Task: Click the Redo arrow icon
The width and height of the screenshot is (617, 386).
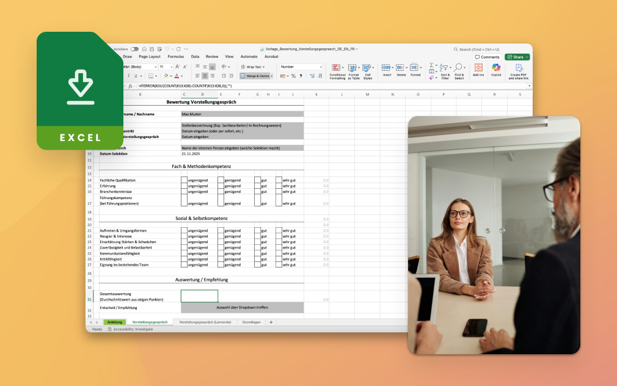Action: [x=178, y=49]
